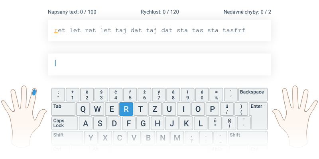Click the = % key
319x159 pixels.
pyautogui.click(x=216, y=95)
